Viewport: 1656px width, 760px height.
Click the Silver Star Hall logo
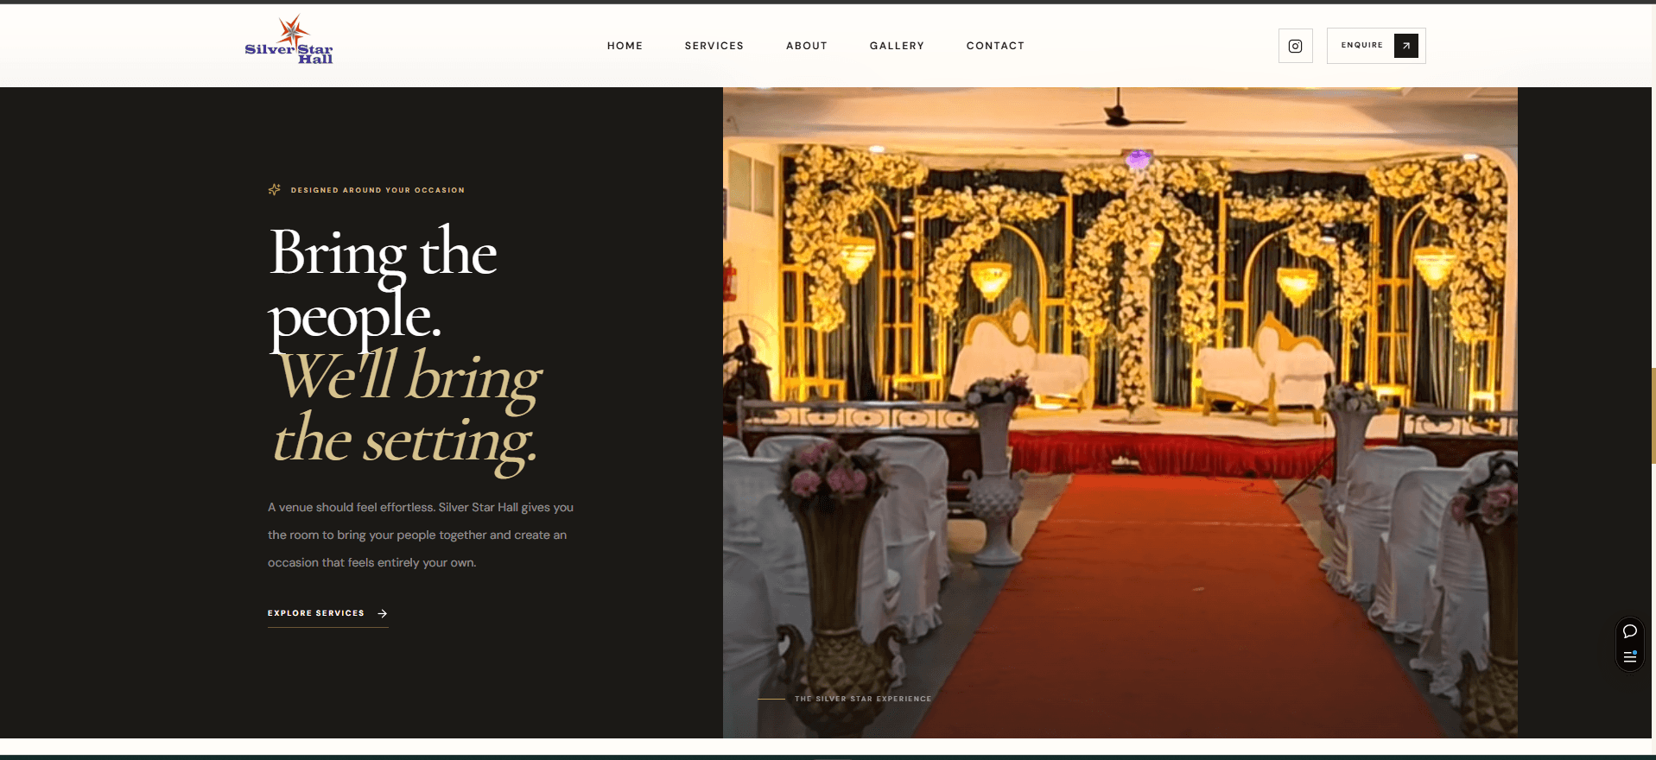click(289, 41)
